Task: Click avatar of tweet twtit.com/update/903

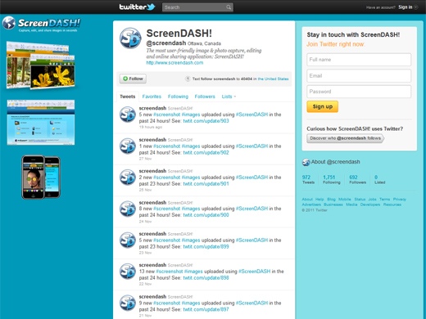Action: (128, 115)
